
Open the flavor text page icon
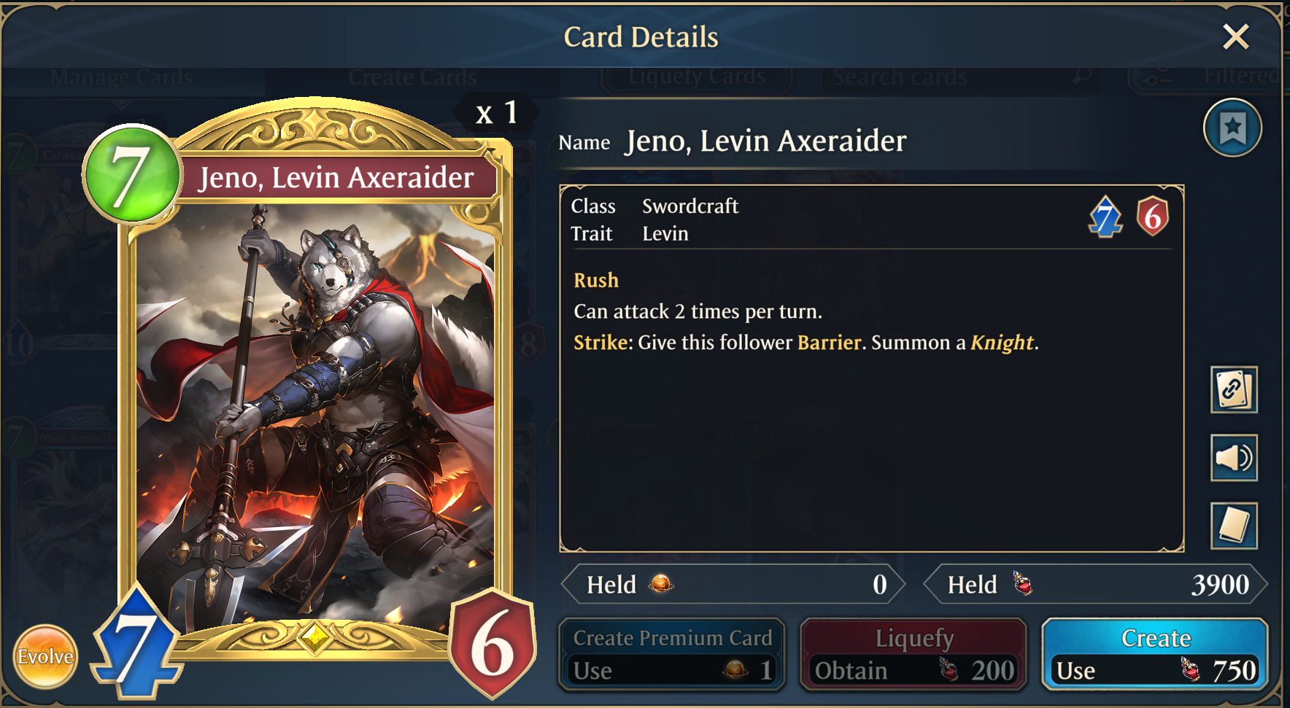click(x=1234, y=526)
